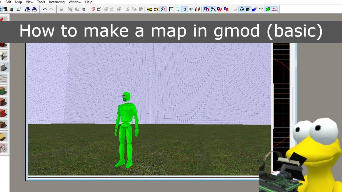Toggle the ignore groups 'ig' button

pyautogui.click(x=84, y=9)
